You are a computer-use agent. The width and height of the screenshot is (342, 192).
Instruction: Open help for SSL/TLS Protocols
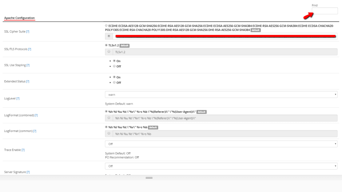[x=30, y=49]
